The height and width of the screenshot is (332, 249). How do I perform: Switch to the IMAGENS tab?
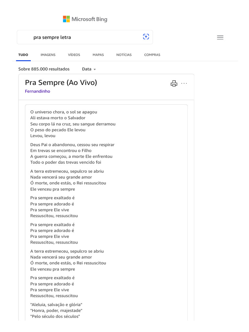tap(48, 55)
